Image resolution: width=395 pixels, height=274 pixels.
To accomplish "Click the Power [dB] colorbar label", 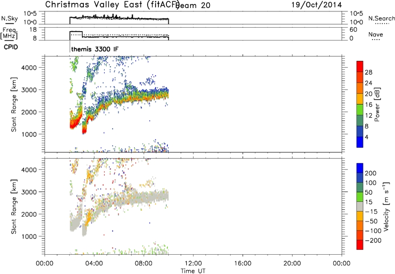I will [377, 104].
